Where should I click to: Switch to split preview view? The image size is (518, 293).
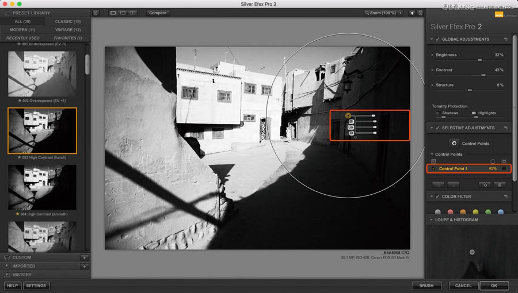[x=123, y=13]
